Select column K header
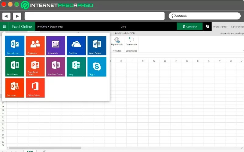Screen dimensions: 244x152 (121, 61)
